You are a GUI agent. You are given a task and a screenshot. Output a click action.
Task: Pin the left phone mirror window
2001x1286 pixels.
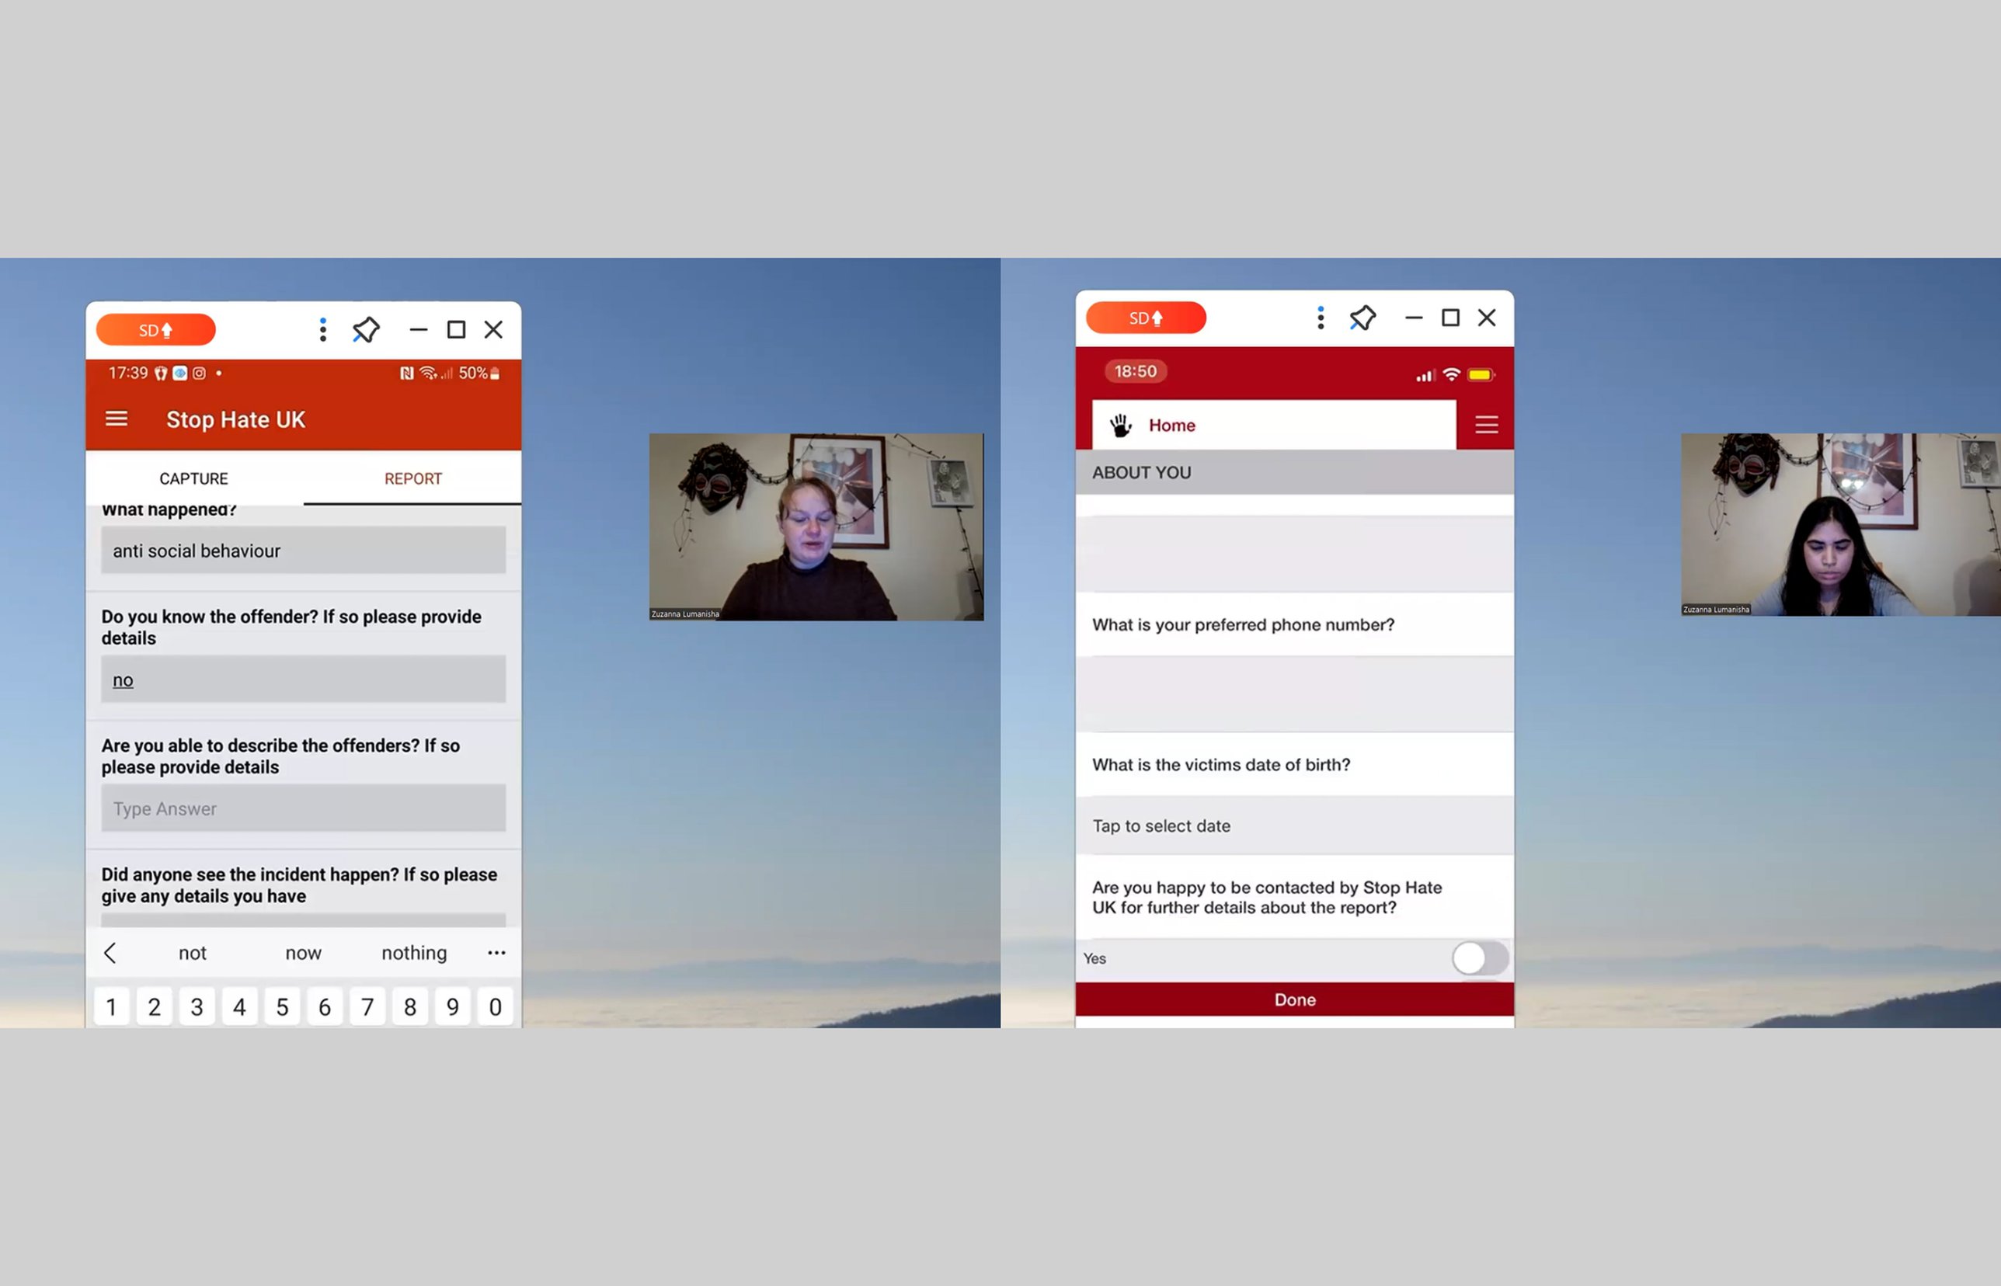[366, 330]
